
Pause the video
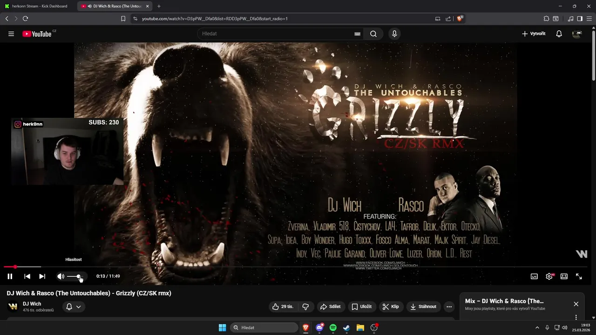click(x=10, y=276)
